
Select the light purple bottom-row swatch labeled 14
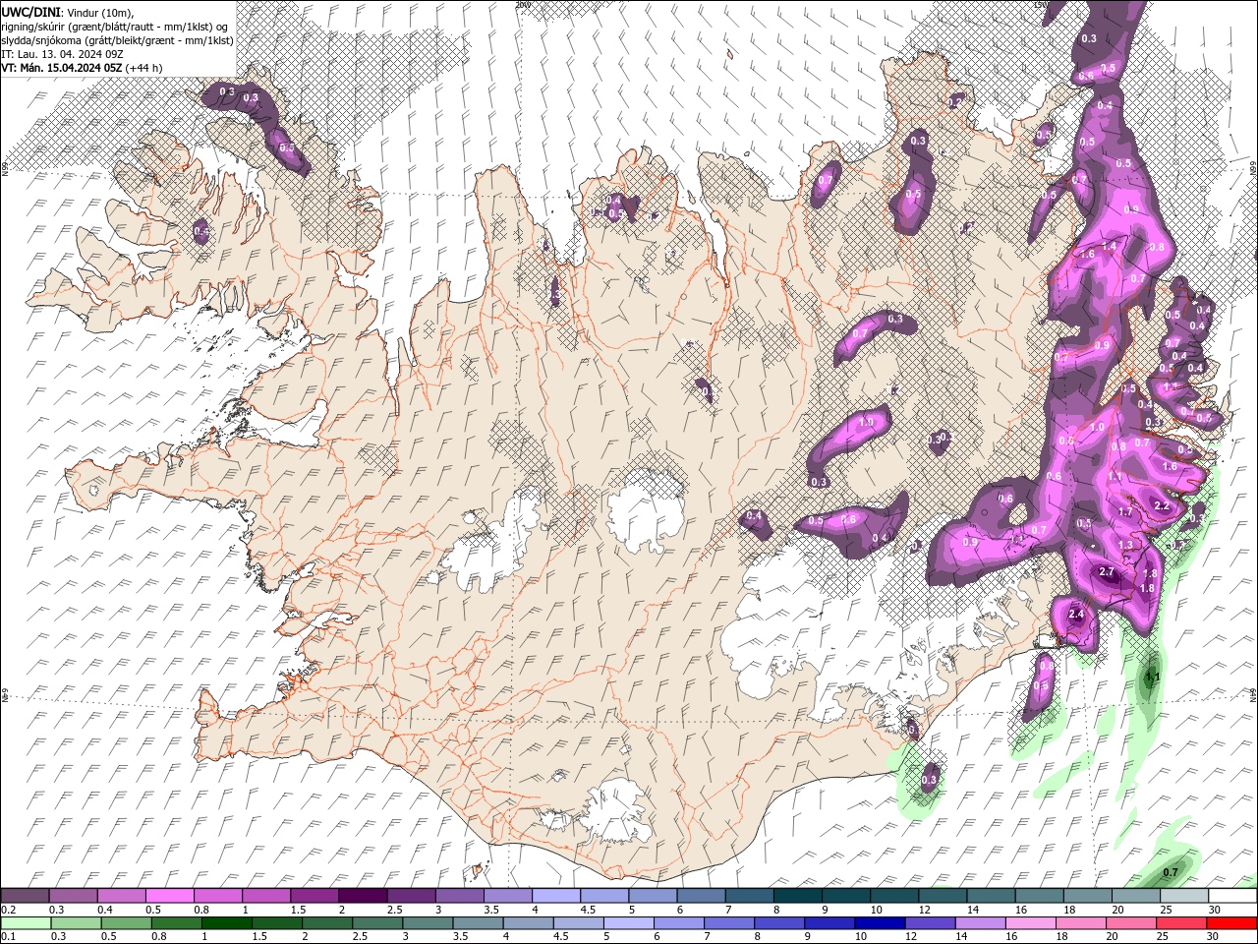pyautogui.click(x=983, y=923)
